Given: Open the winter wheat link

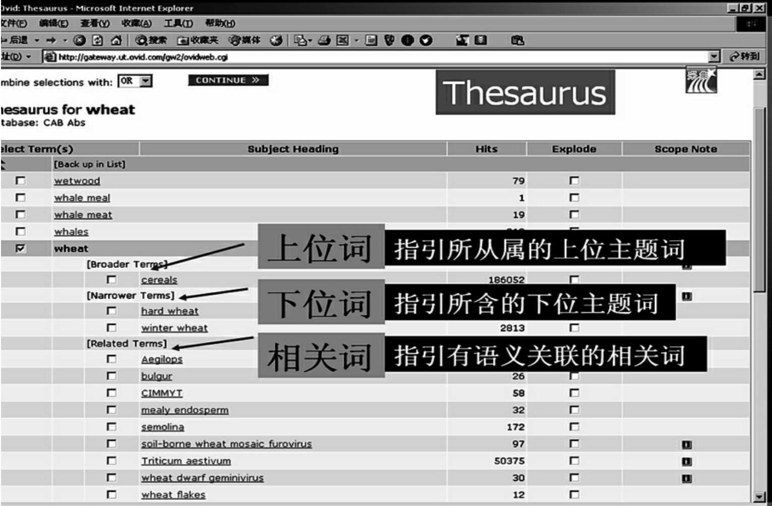Looking at the screenshot, I should 175,328.
